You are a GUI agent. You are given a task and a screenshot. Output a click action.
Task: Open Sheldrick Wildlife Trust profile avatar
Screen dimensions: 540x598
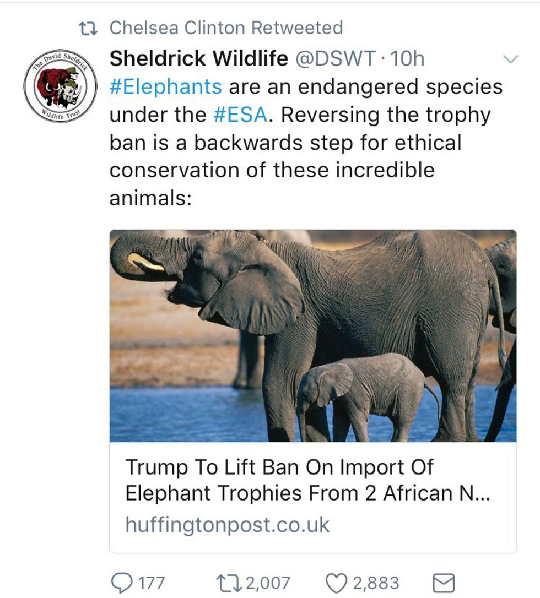[x=60, y=86]
